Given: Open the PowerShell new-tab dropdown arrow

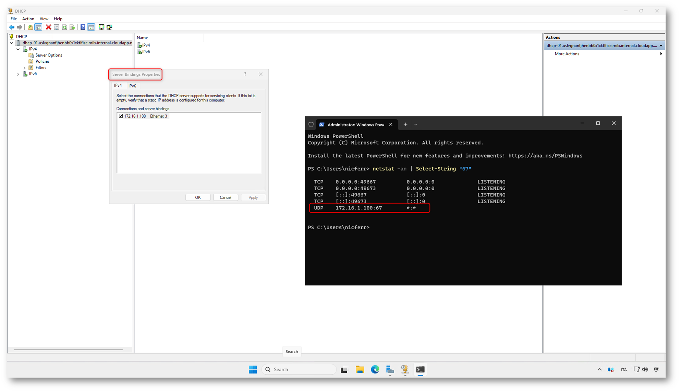Looking at the screenshot, I should coord(415,125).
